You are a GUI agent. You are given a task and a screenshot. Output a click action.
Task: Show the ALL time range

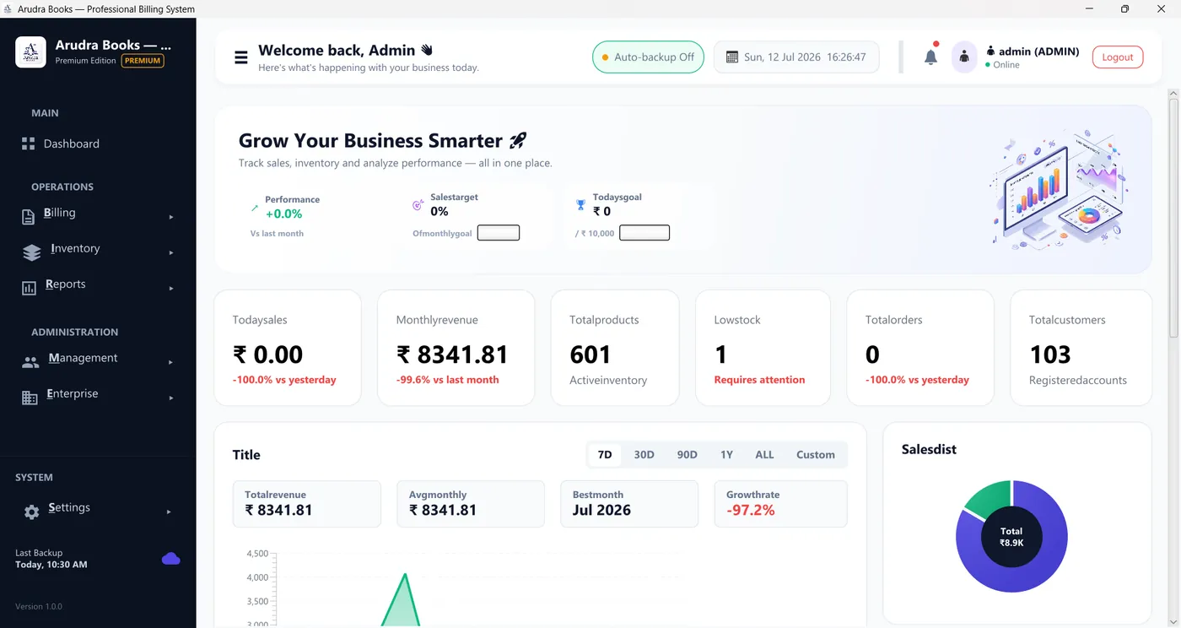coord(764,455)
